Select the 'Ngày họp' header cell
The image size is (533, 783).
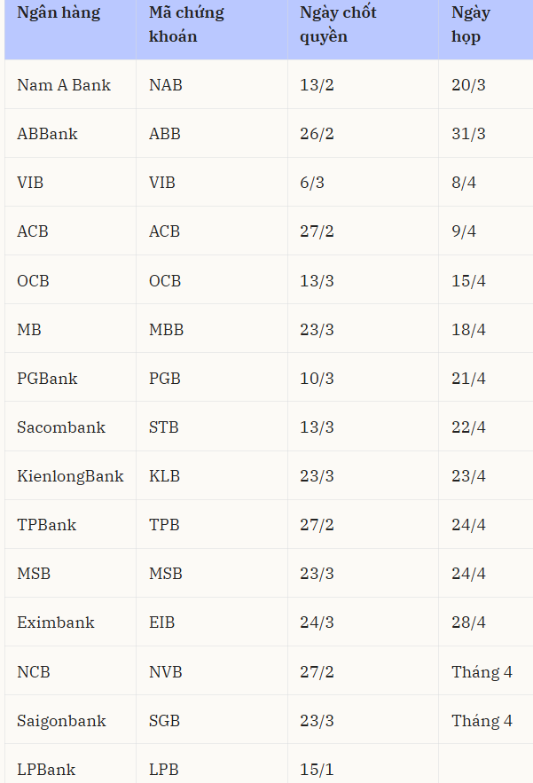tap(470, 25)
